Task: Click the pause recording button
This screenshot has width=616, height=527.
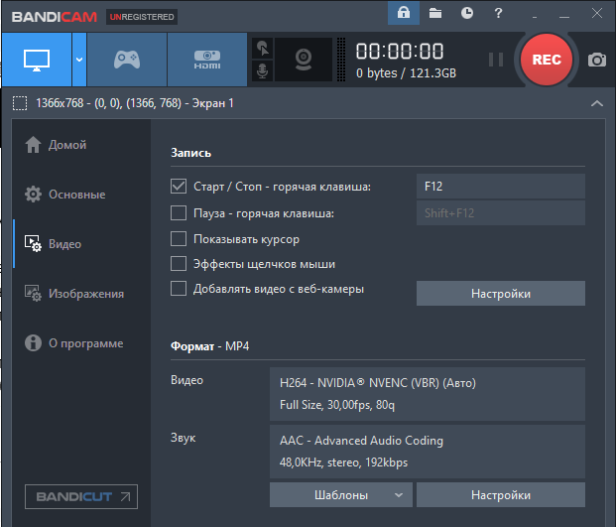Action: 496,60
